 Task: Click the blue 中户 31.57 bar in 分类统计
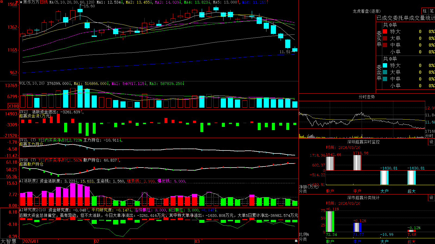point(357,227)
